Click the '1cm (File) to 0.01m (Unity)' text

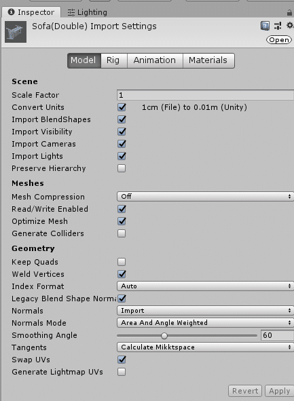pyautogui.click(x=194, y=107)
